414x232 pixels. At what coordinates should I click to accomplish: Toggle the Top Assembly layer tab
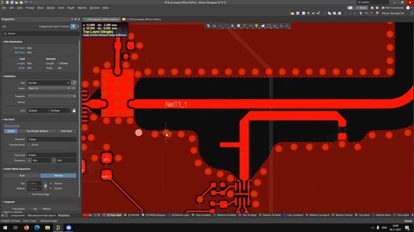(x=201, y=215)
